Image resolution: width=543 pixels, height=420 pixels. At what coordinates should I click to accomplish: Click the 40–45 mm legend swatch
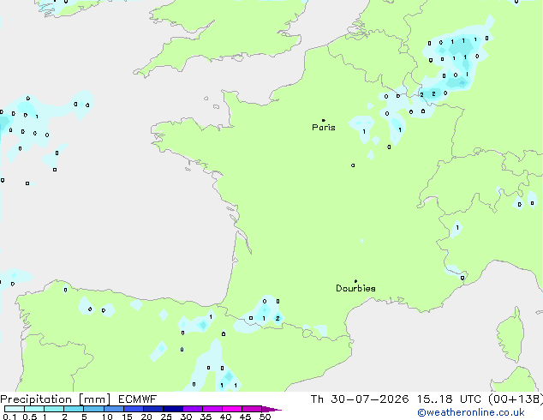click(x=232, y=409)
